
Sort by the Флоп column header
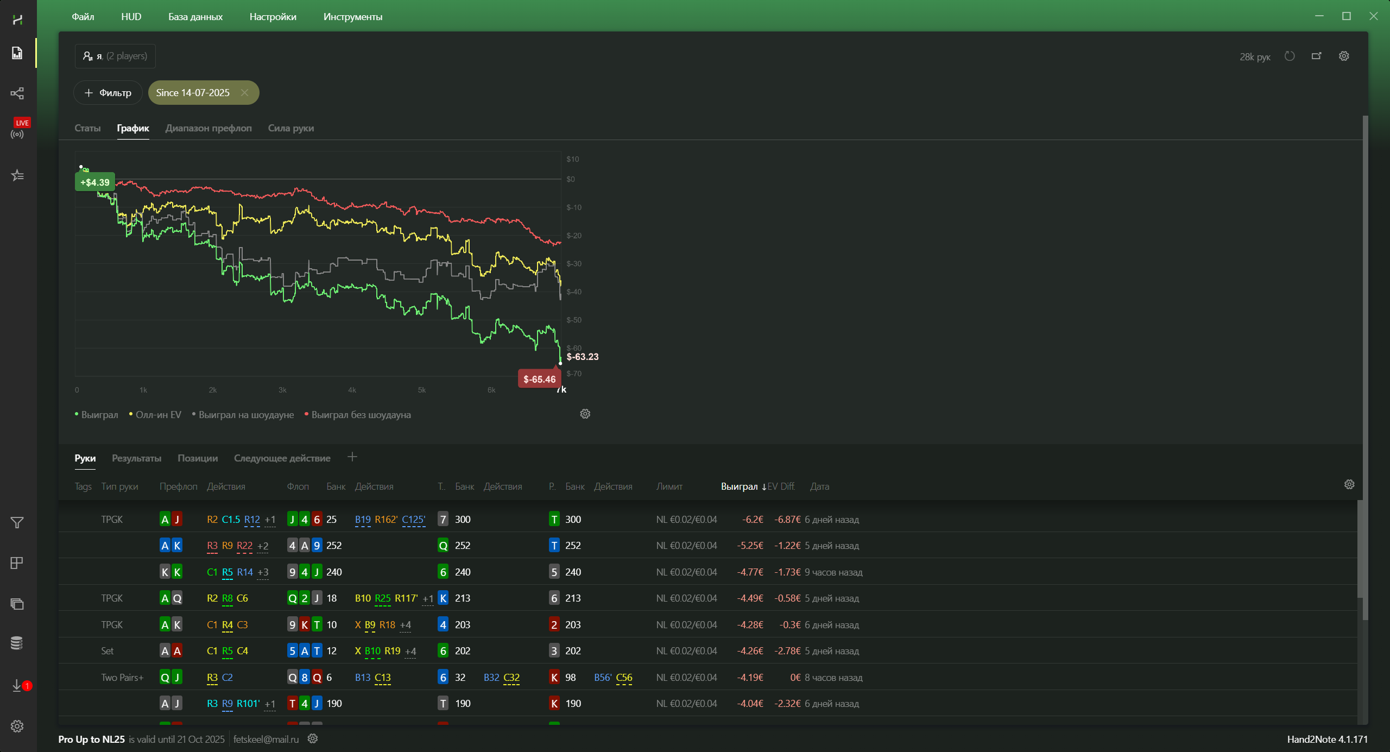pyautogui.click(x=298, y=486)
